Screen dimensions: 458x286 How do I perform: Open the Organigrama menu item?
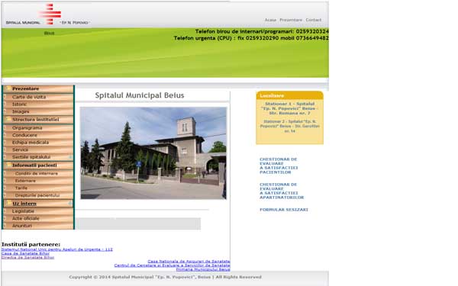coord(38,128)
